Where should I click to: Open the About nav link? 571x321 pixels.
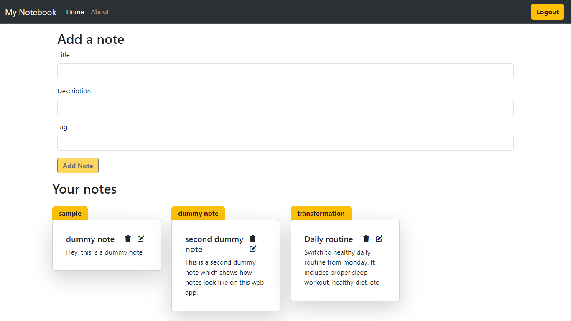100,12
